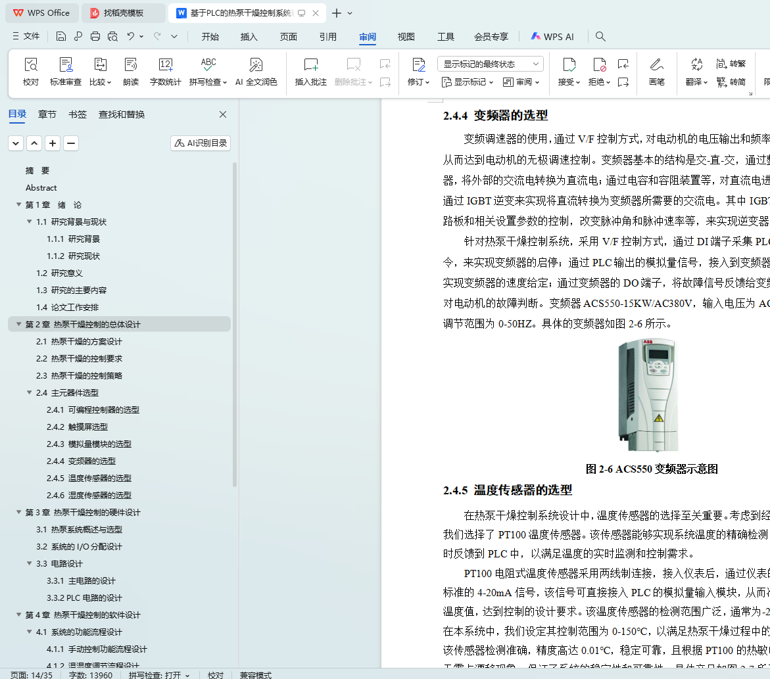Collapse 2.4 主元器件选型 node
770x679 pixels.
click(x=30, y=392)
